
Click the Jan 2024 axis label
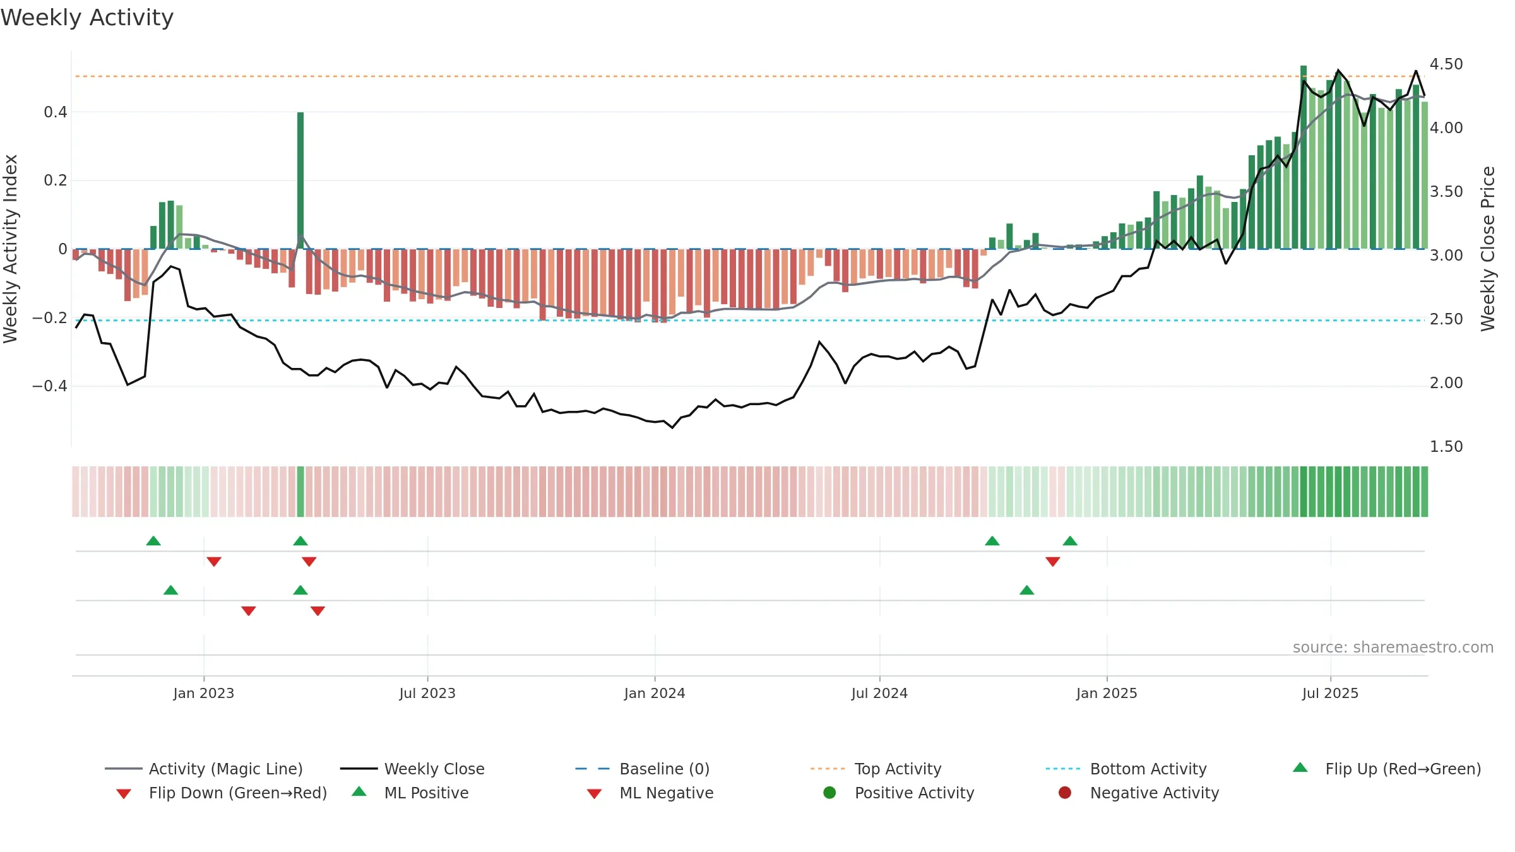[655, 693]
